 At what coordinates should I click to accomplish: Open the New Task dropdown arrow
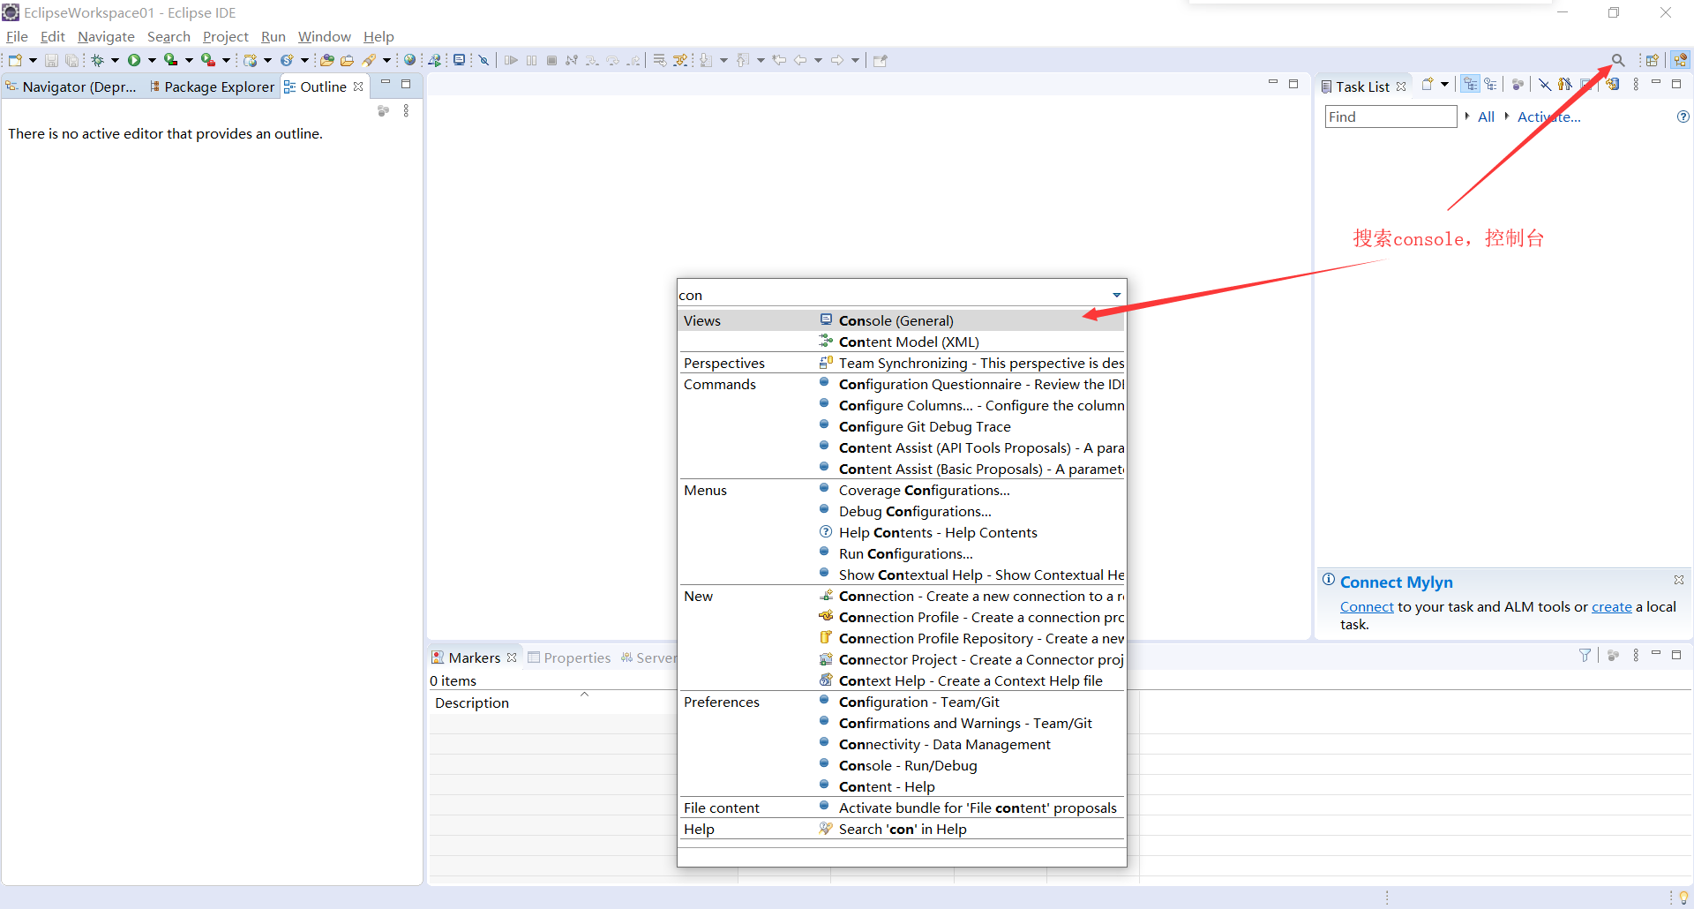[1444, 85]
